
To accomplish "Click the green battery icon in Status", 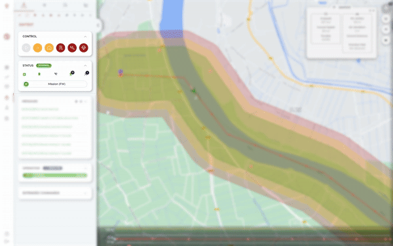I will point(39,74).
